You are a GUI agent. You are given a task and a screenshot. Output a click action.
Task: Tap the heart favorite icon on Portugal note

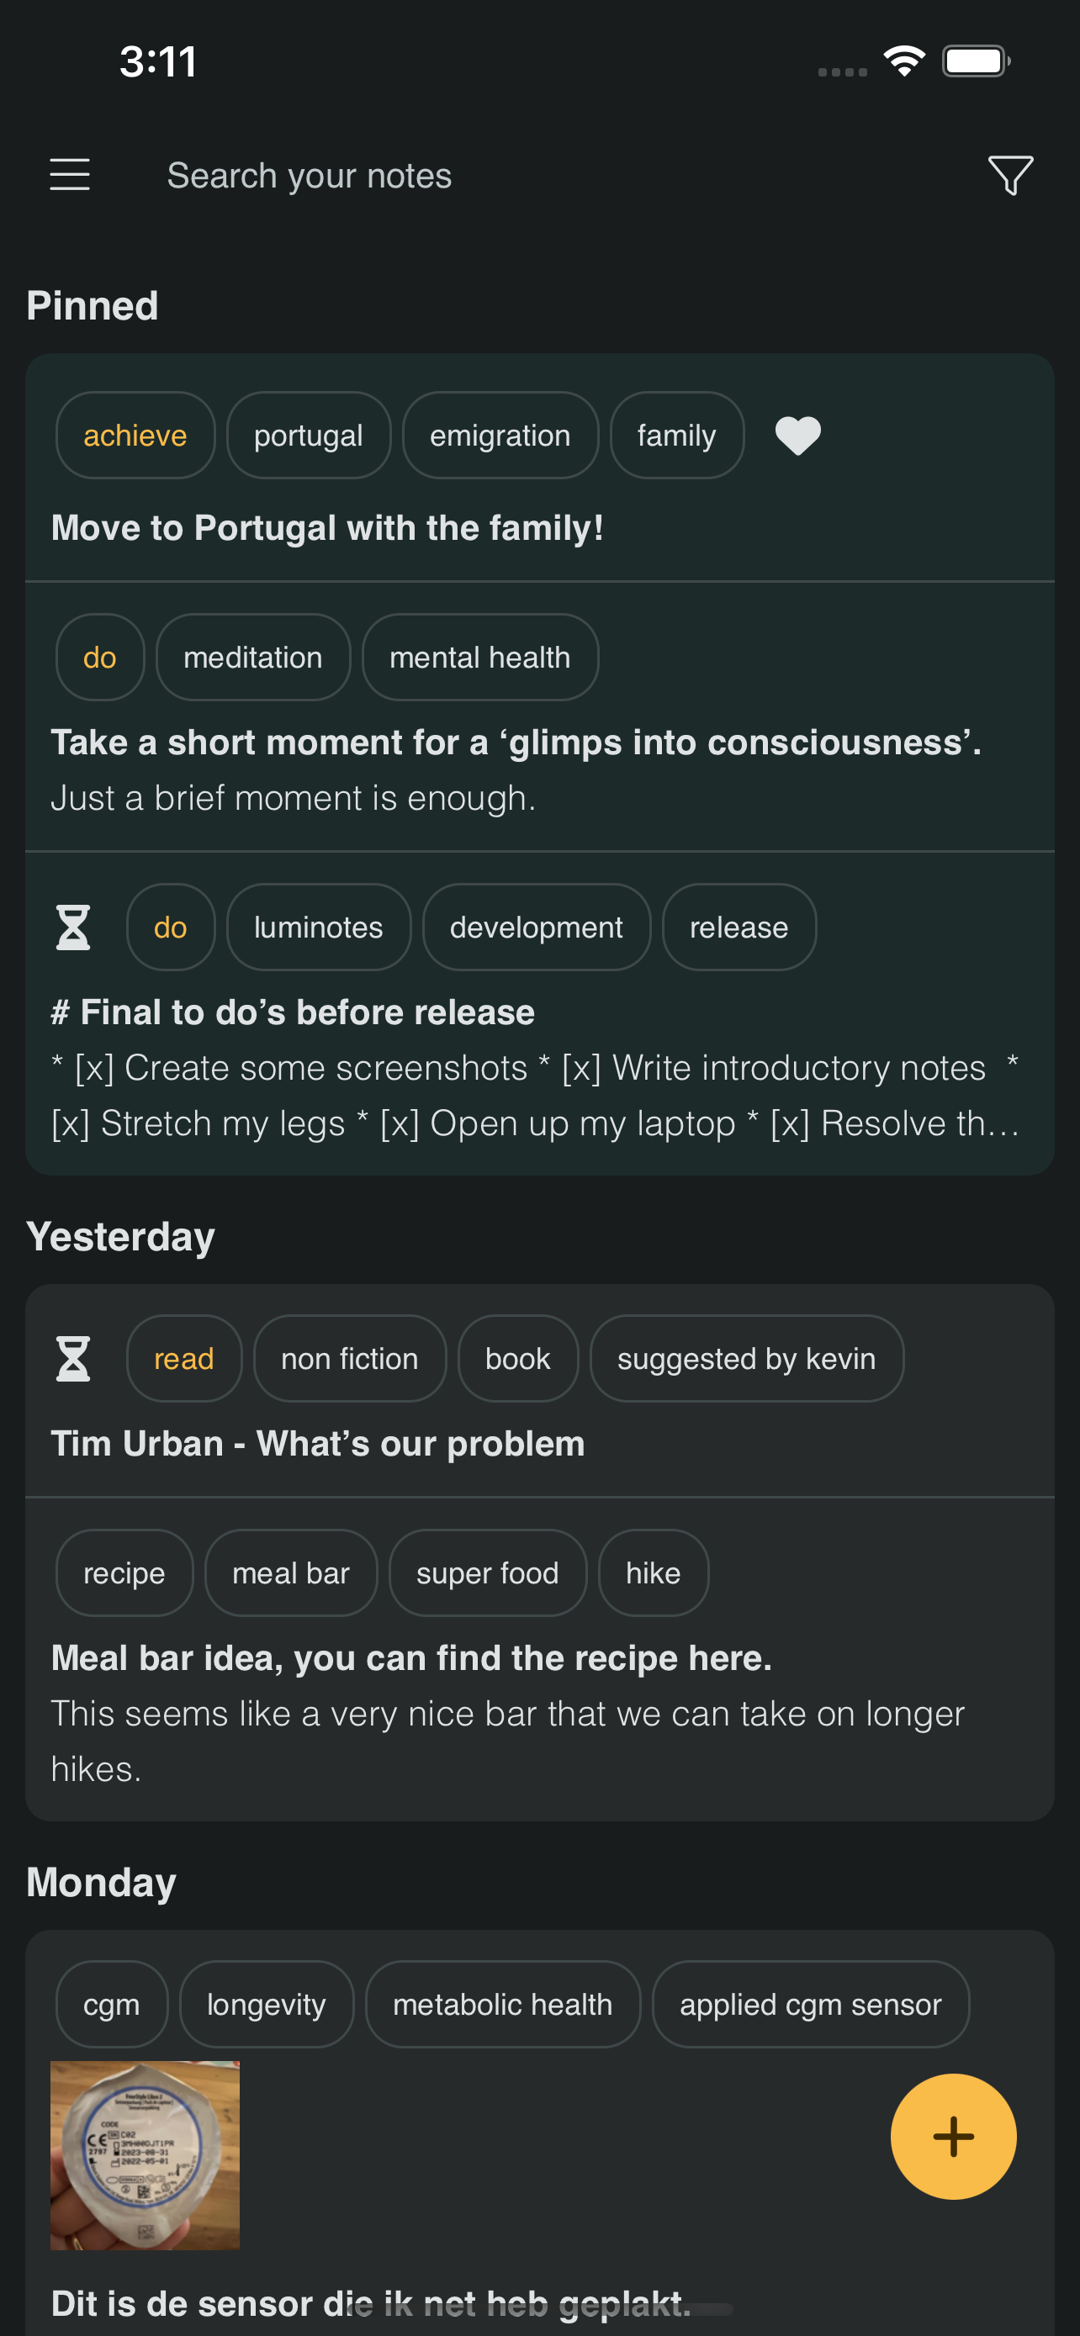click(x=798, y=436)
